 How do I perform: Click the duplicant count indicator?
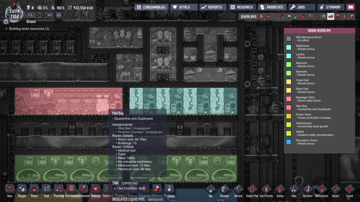[30, 7]
